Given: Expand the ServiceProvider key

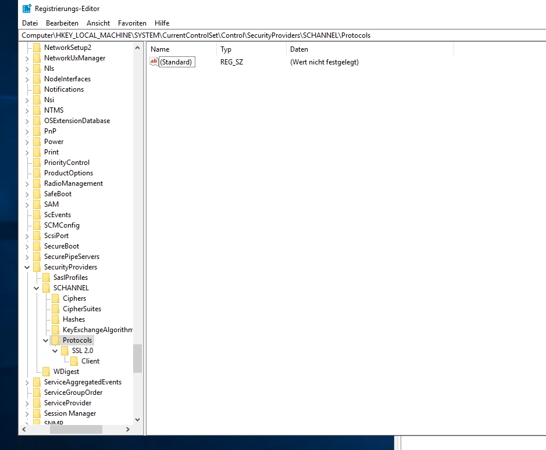Looking at the screenshot, I should point(27,404).
